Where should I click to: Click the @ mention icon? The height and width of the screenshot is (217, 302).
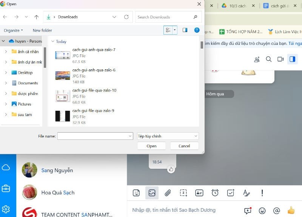276,210
